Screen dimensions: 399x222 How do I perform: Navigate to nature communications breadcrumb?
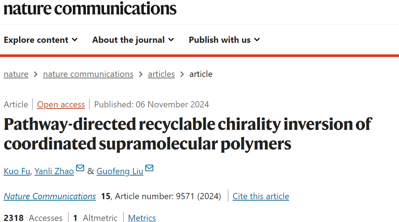(x=88, y=74)
